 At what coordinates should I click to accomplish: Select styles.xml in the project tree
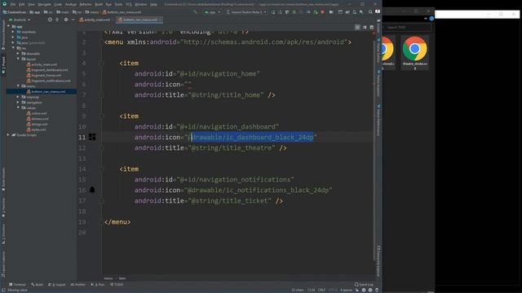(x=36, y=129)
